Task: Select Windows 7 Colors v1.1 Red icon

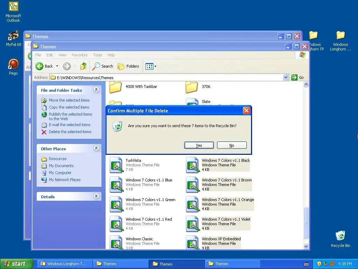Action: [x=116, y=224]
